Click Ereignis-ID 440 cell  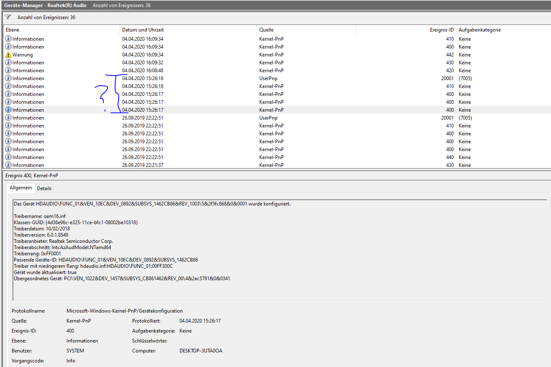point(449,157)
